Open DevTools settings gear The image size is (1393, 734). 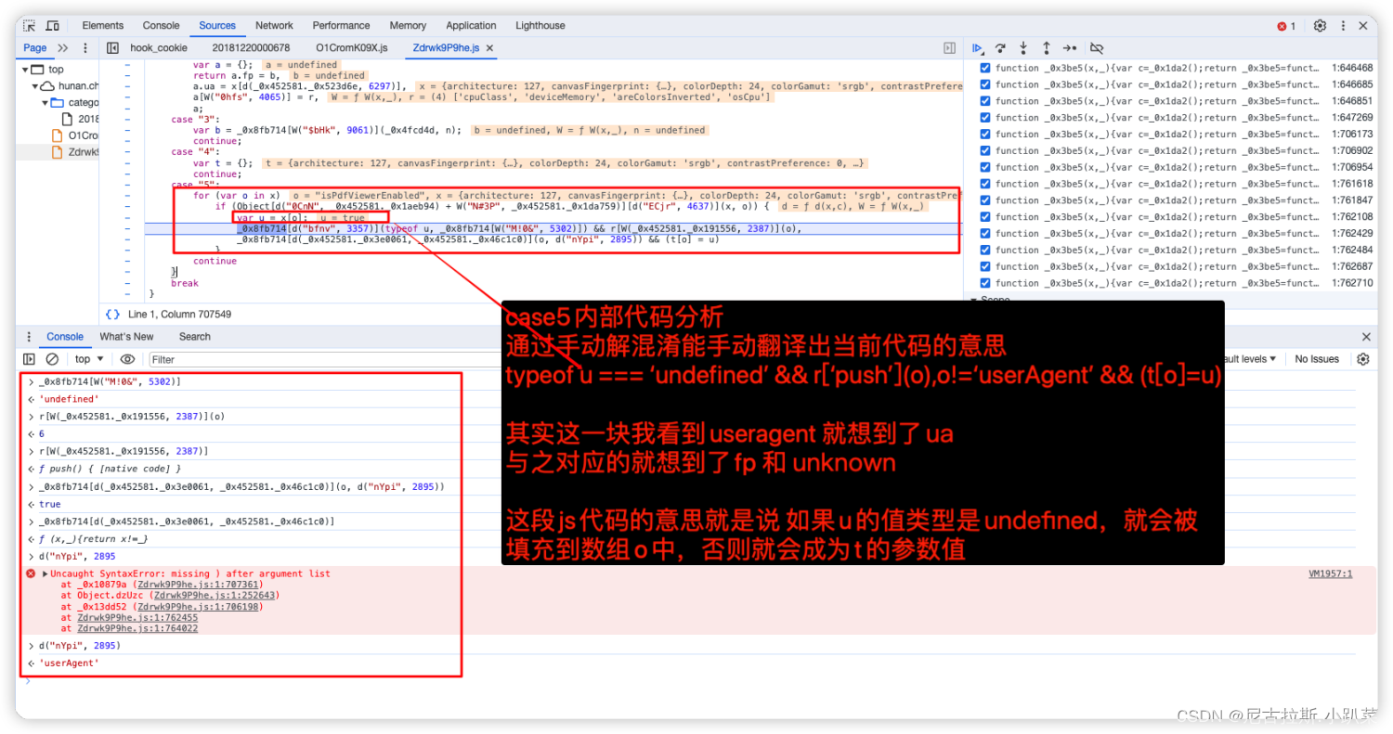click(1320, 26)
